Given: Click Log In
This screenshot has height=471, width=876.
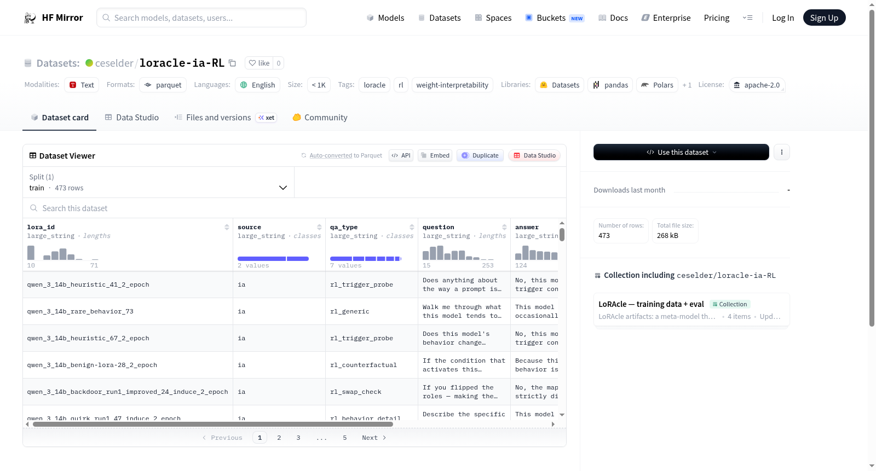Looking at the screenshot, I should coord(783,18).
